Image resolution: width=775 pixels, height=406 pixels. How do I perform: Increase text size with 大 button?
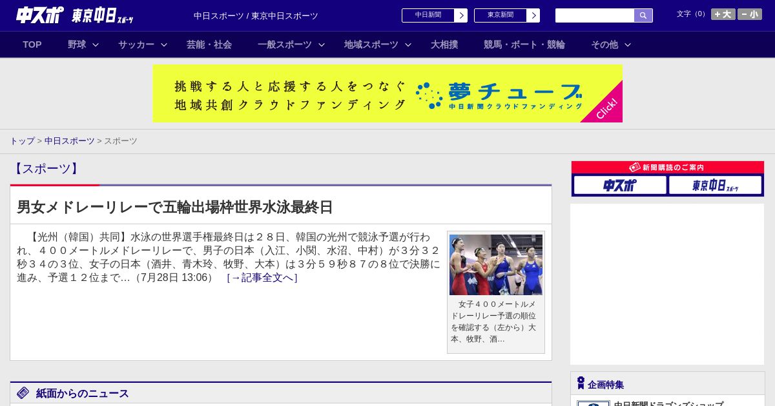[723, 14]
